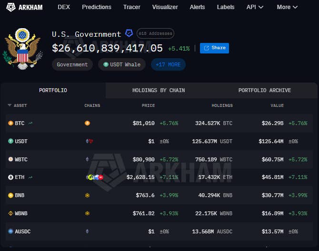Expand the +17 MORE tags
Screen dimensions: 319x251
click(x=168, y=64)
